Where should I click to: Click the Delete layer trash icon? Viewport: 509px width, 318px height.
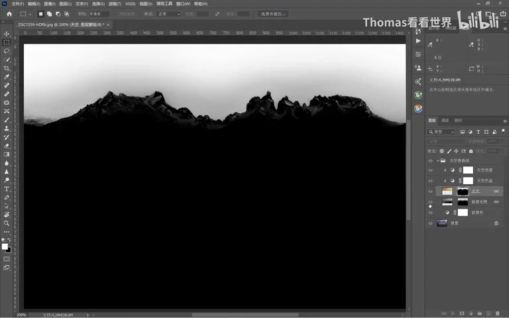tap(497, 313)
